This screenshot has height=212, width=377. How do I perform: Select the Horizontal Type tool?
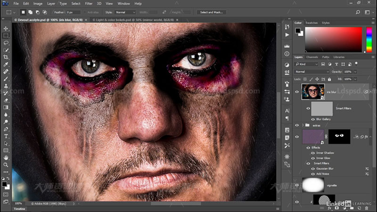click(6, 136)
